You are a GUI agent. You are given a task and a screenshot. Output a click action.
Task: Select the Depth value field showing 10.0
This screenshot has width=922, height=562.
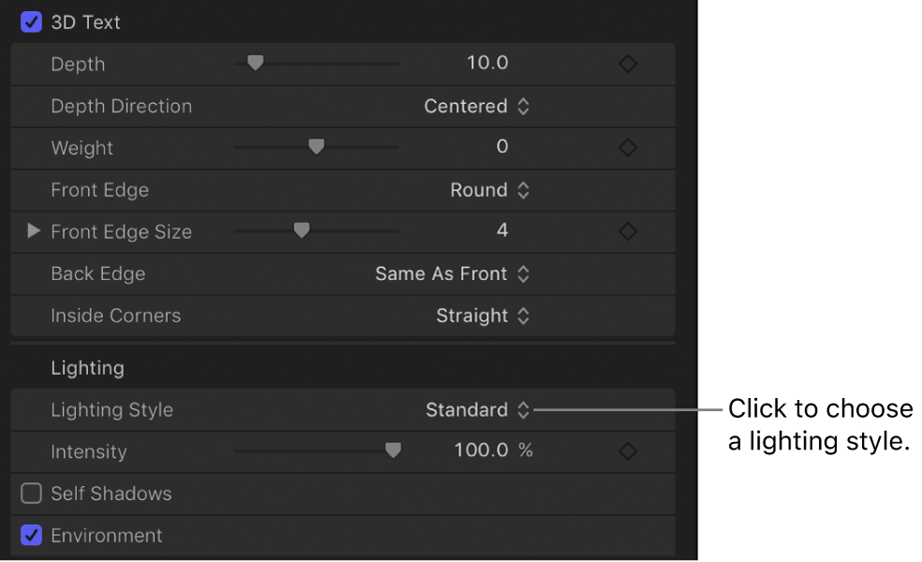(x=487, y=64)
